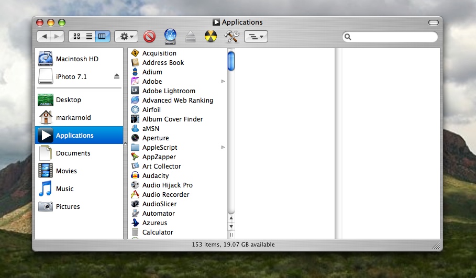
Task: Click the window resize grip corner
Action: click(x=436, y=245)
